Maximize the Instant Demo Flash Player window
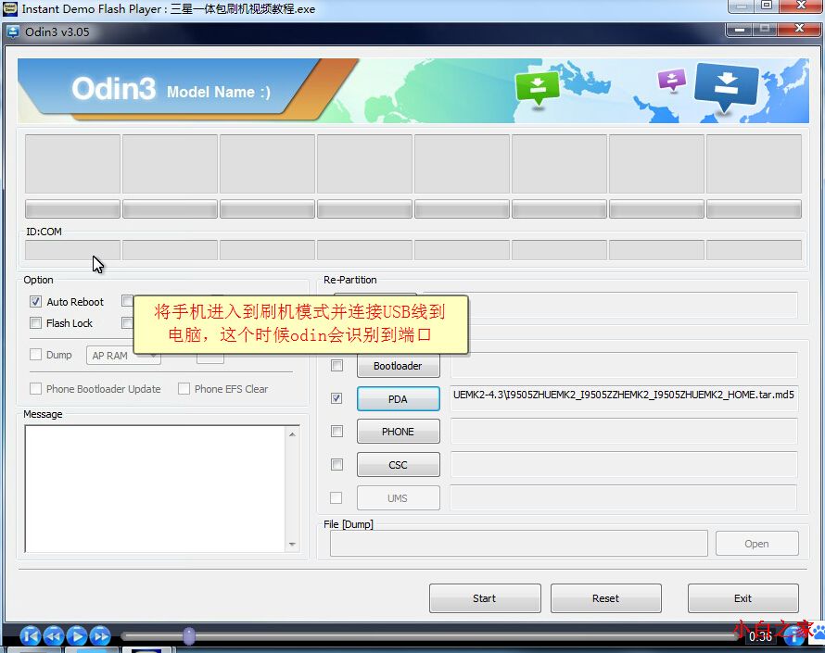The height and width of the screenshot is (653, 825). tap(766, 6)
